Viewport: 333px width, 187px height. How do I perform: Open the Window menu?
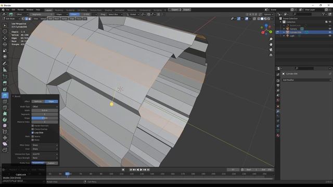(30, 10)
